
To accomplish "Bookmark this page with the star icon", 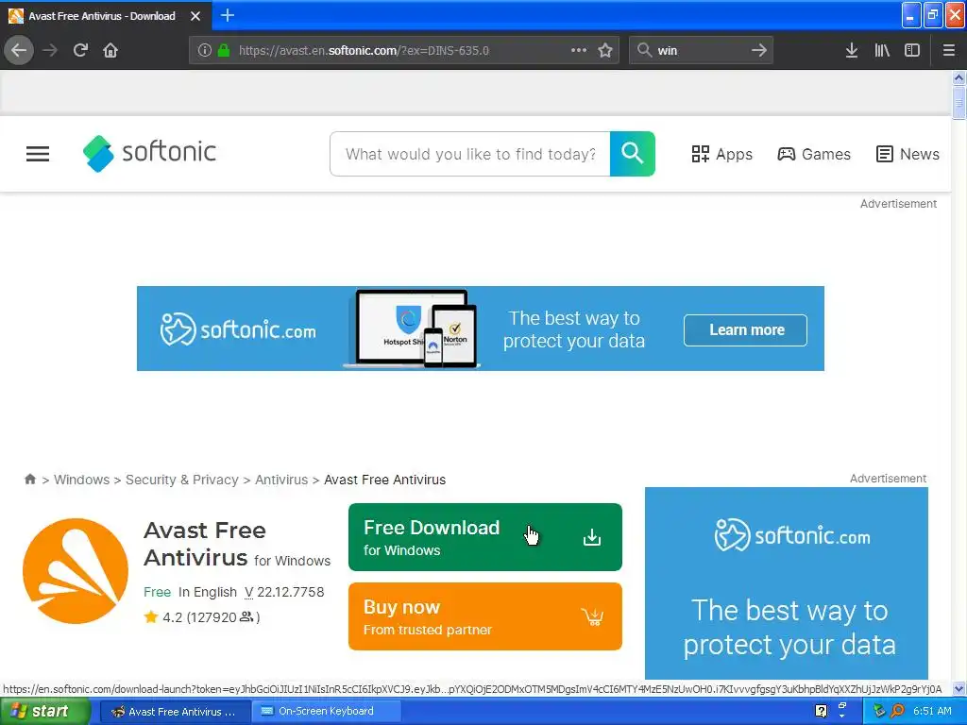I will pyautogui.click(x=605, y=50).
